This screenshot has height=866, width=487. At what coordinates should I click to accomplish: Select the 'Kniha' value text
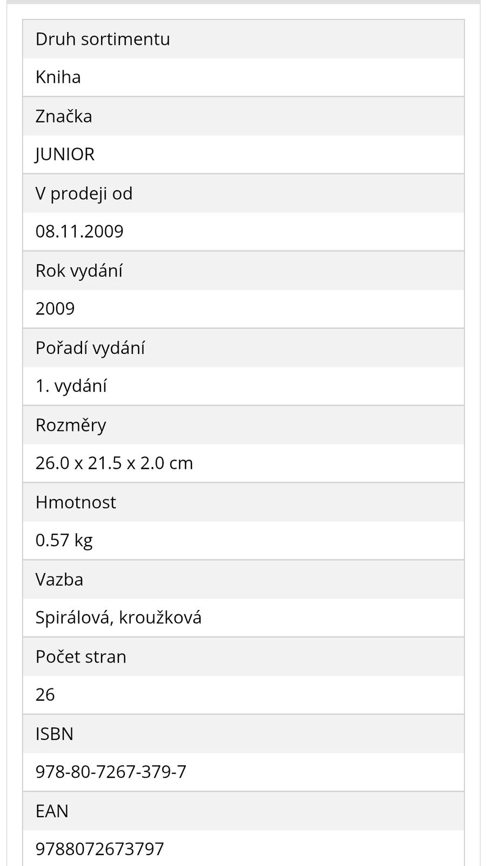(58, 77)
